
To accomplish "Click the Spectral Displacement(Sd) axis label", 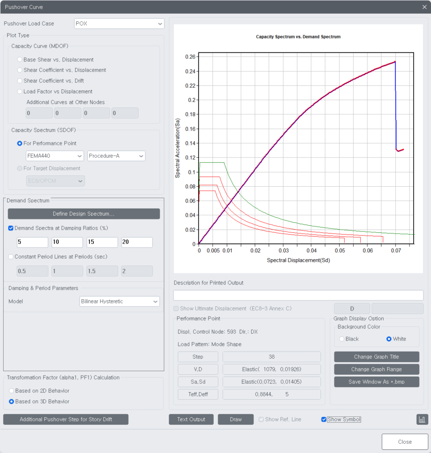I will [x=298, y=260].
